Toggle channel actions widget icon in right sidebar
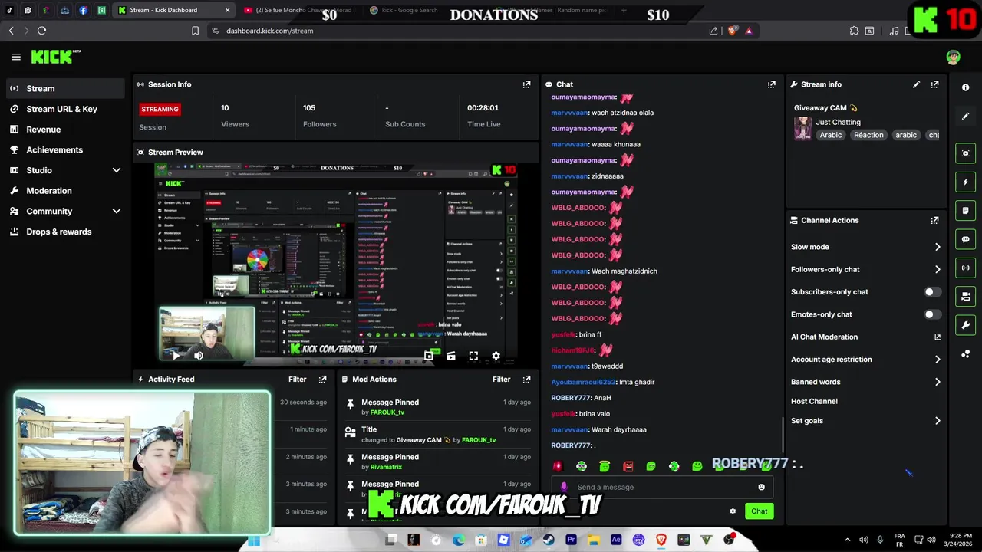 [965, 296]
